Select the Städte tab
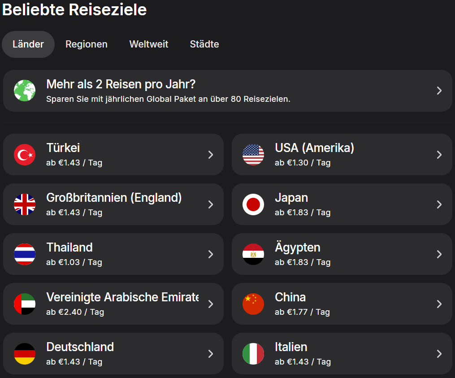 204,44
